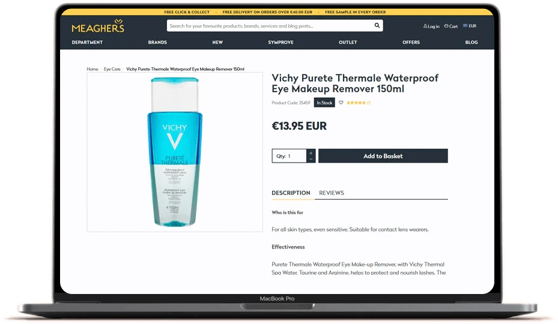Open the Outlet menu item
The height and width of the screenshot is (324, 558).
[348, 43]
